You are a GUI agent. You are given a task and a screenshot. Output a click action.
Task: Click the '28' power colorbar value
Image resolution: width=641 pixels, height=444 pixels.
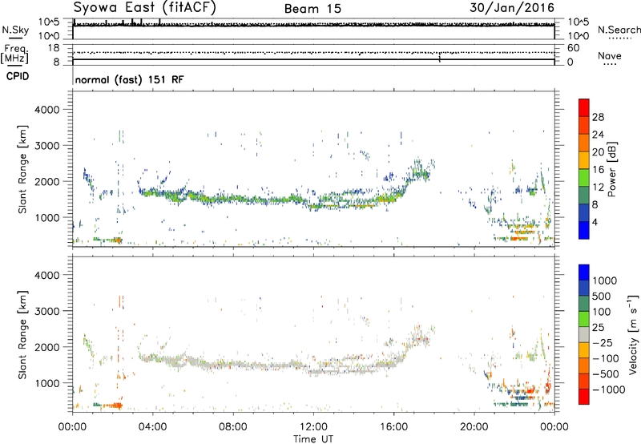pos(598,117)
